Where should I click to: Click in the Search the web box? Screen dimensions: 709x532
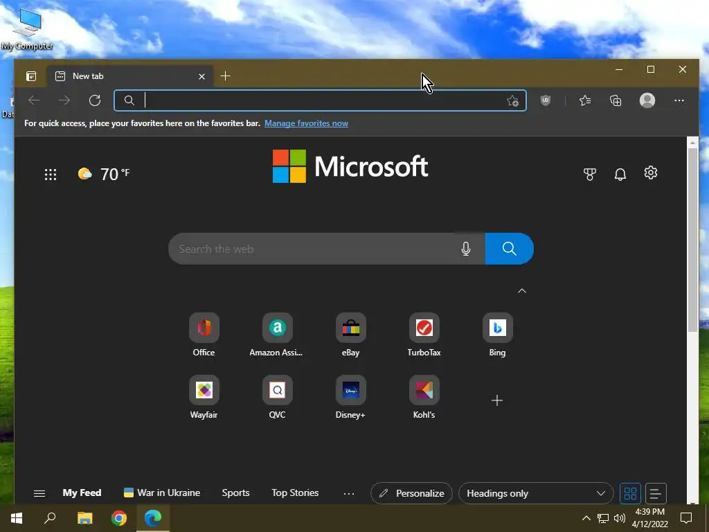(312, 249)
